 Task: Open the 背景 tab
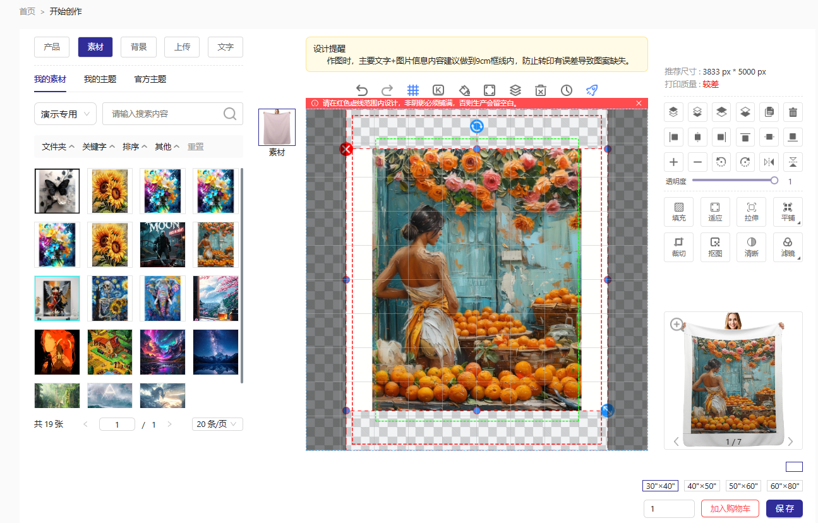click(138, 47)
